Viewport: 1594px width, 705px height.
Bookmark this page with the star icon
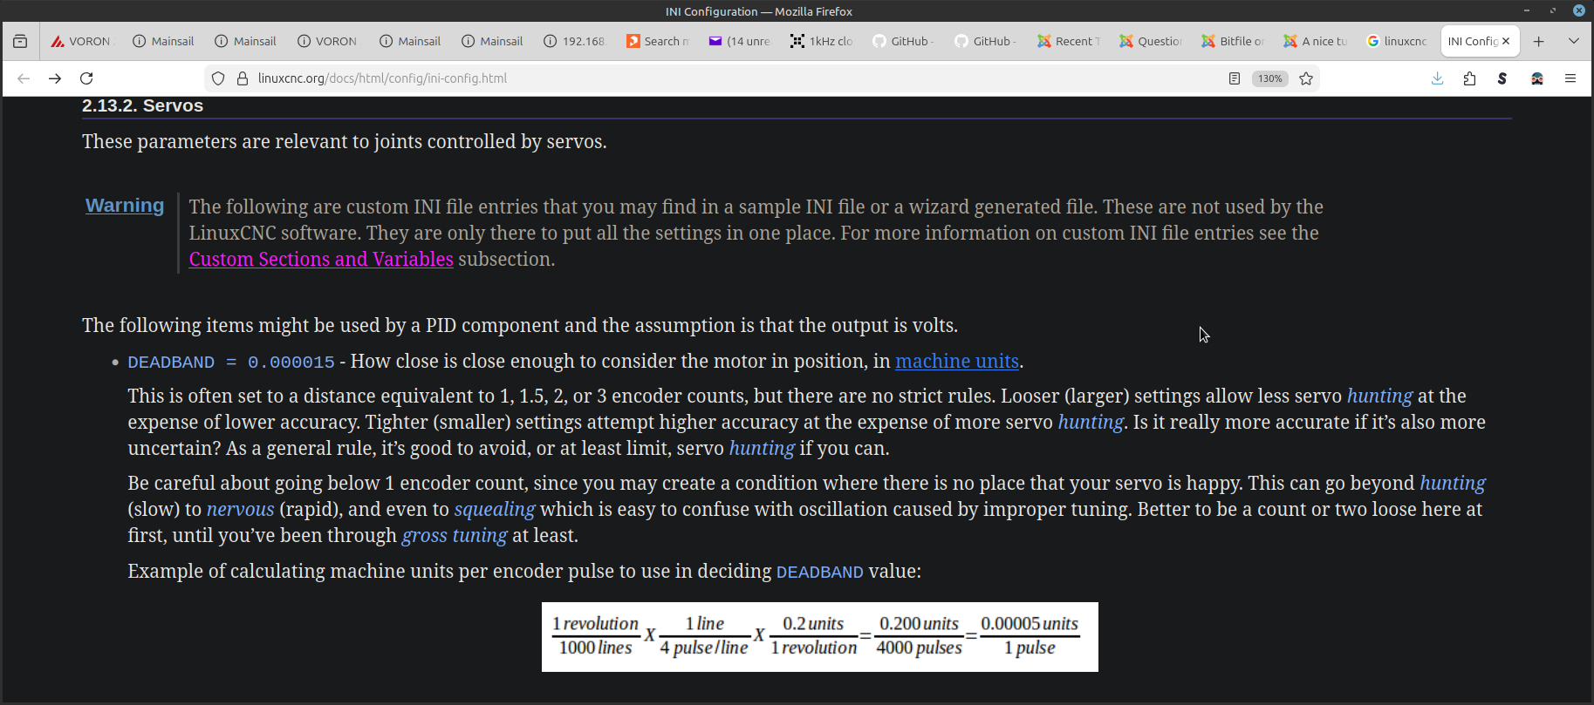(1306, 78)
